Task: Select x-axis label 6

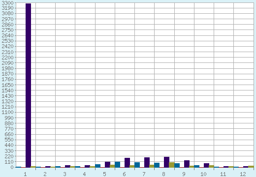Action: coord(124,174)
